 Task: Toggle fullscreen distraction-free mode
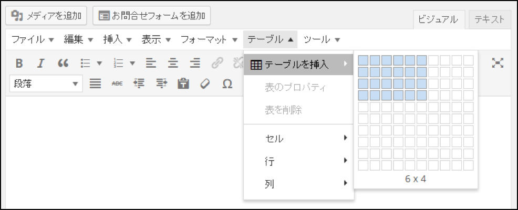tap(497, 63)
